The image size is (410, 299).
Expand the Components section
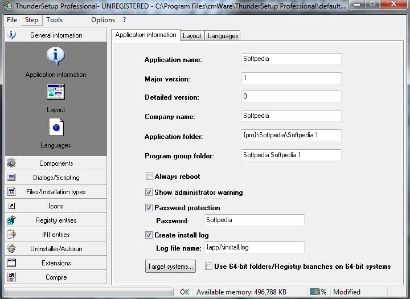click(x=56, y=163)
